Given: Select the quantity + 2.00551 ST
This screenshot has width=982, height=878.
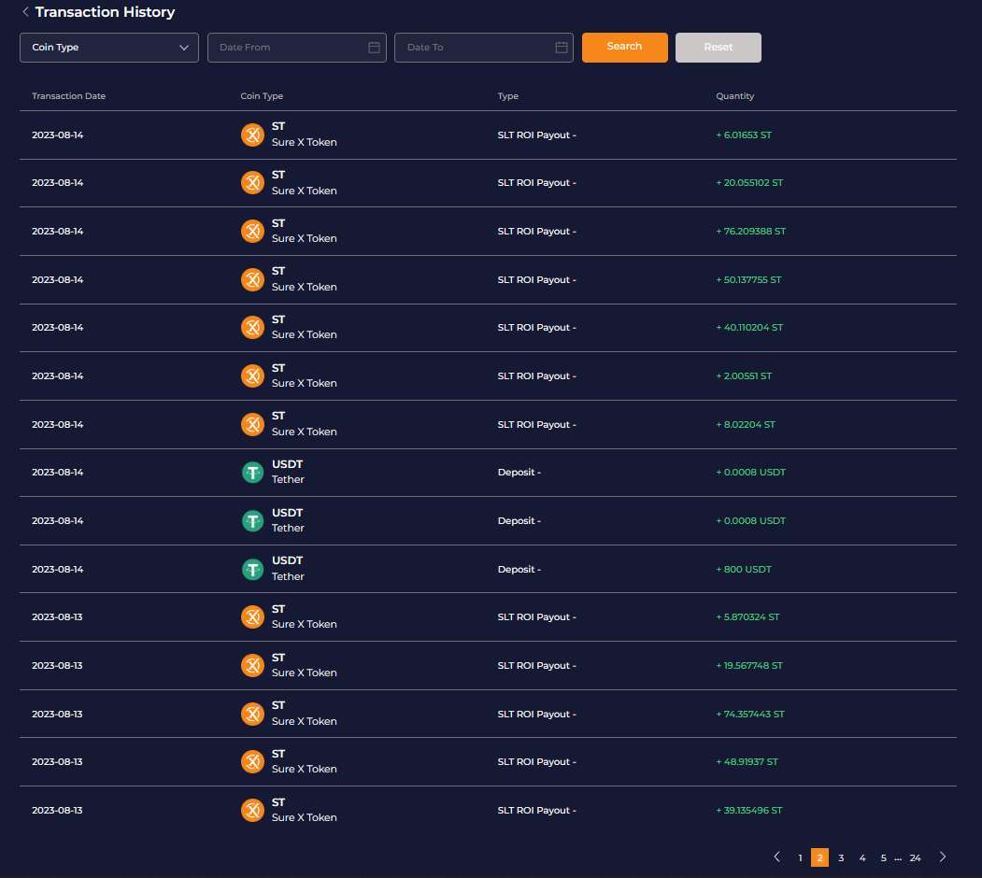Looking at the screenshot, I should (x=744, y=375).
